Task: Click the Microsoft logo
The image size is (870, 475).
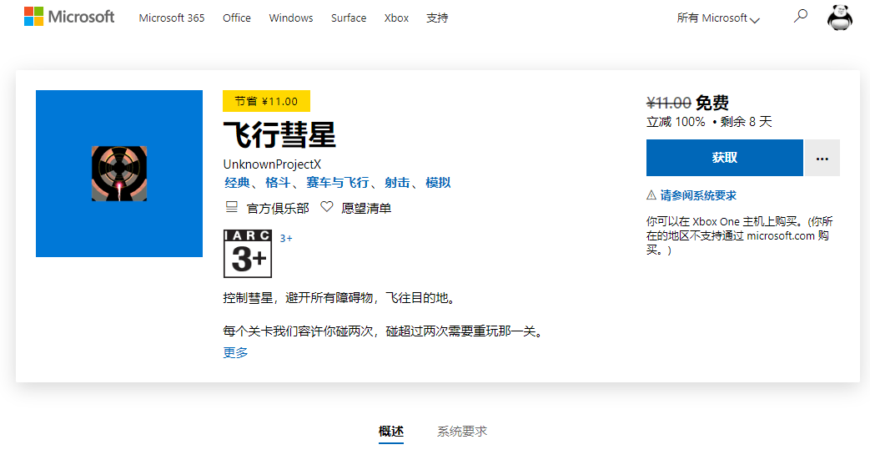Action: tap(69, 17)
